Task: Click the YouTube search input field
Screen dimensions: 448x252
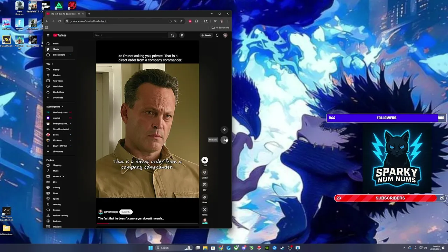Action: pos(131,35)
